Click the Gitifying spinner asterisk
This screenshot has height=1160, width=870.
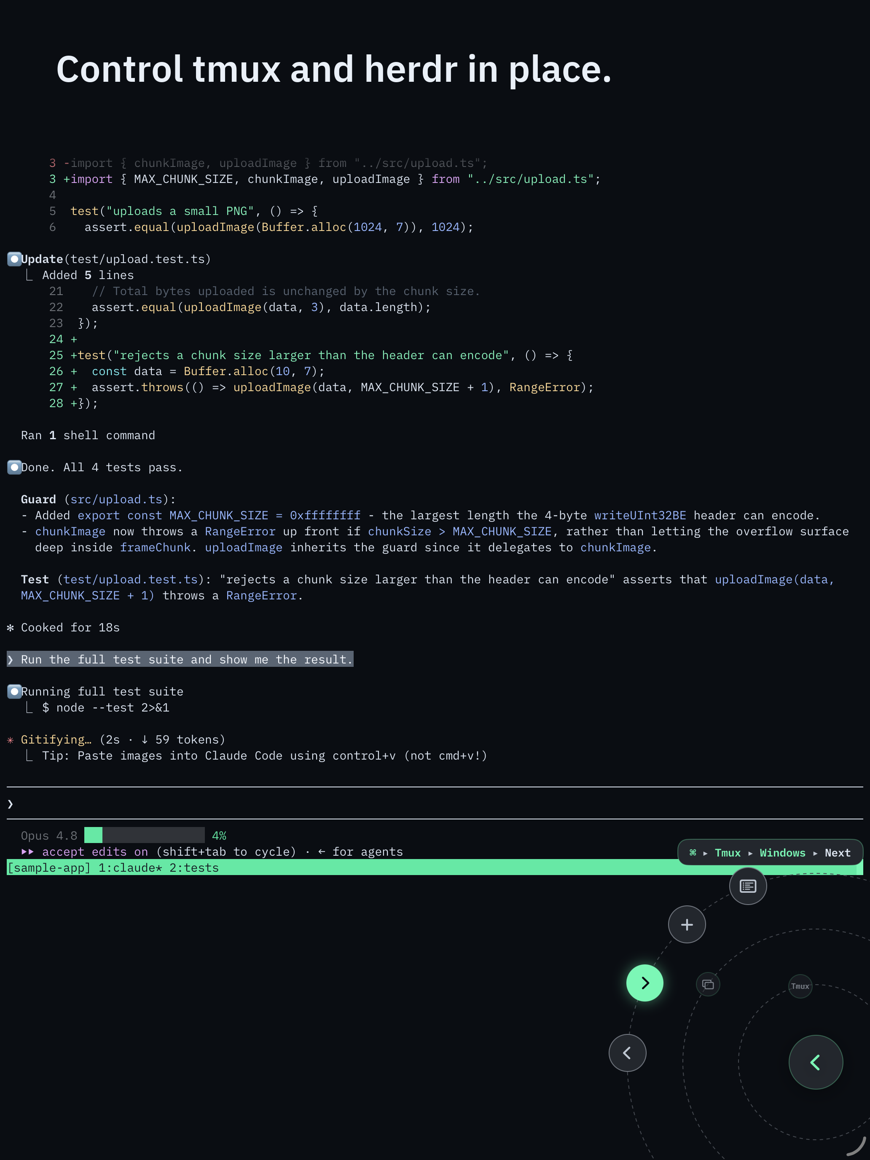(11, 740)
